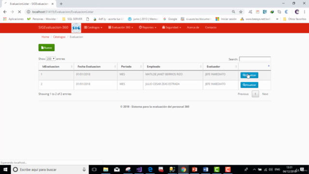Open the Windows Start menu
309x174 pixels.
(x=5, y=170)
